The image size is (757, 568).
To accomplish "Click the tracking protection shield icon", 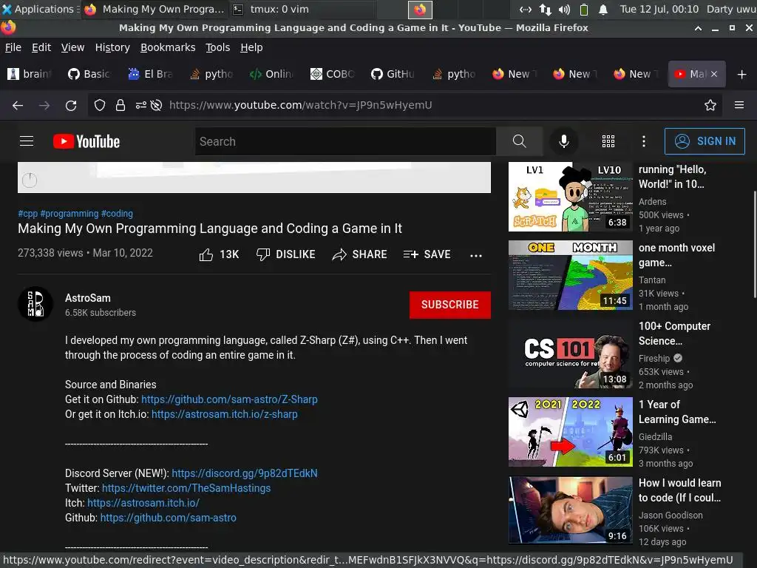I will 100,105.
